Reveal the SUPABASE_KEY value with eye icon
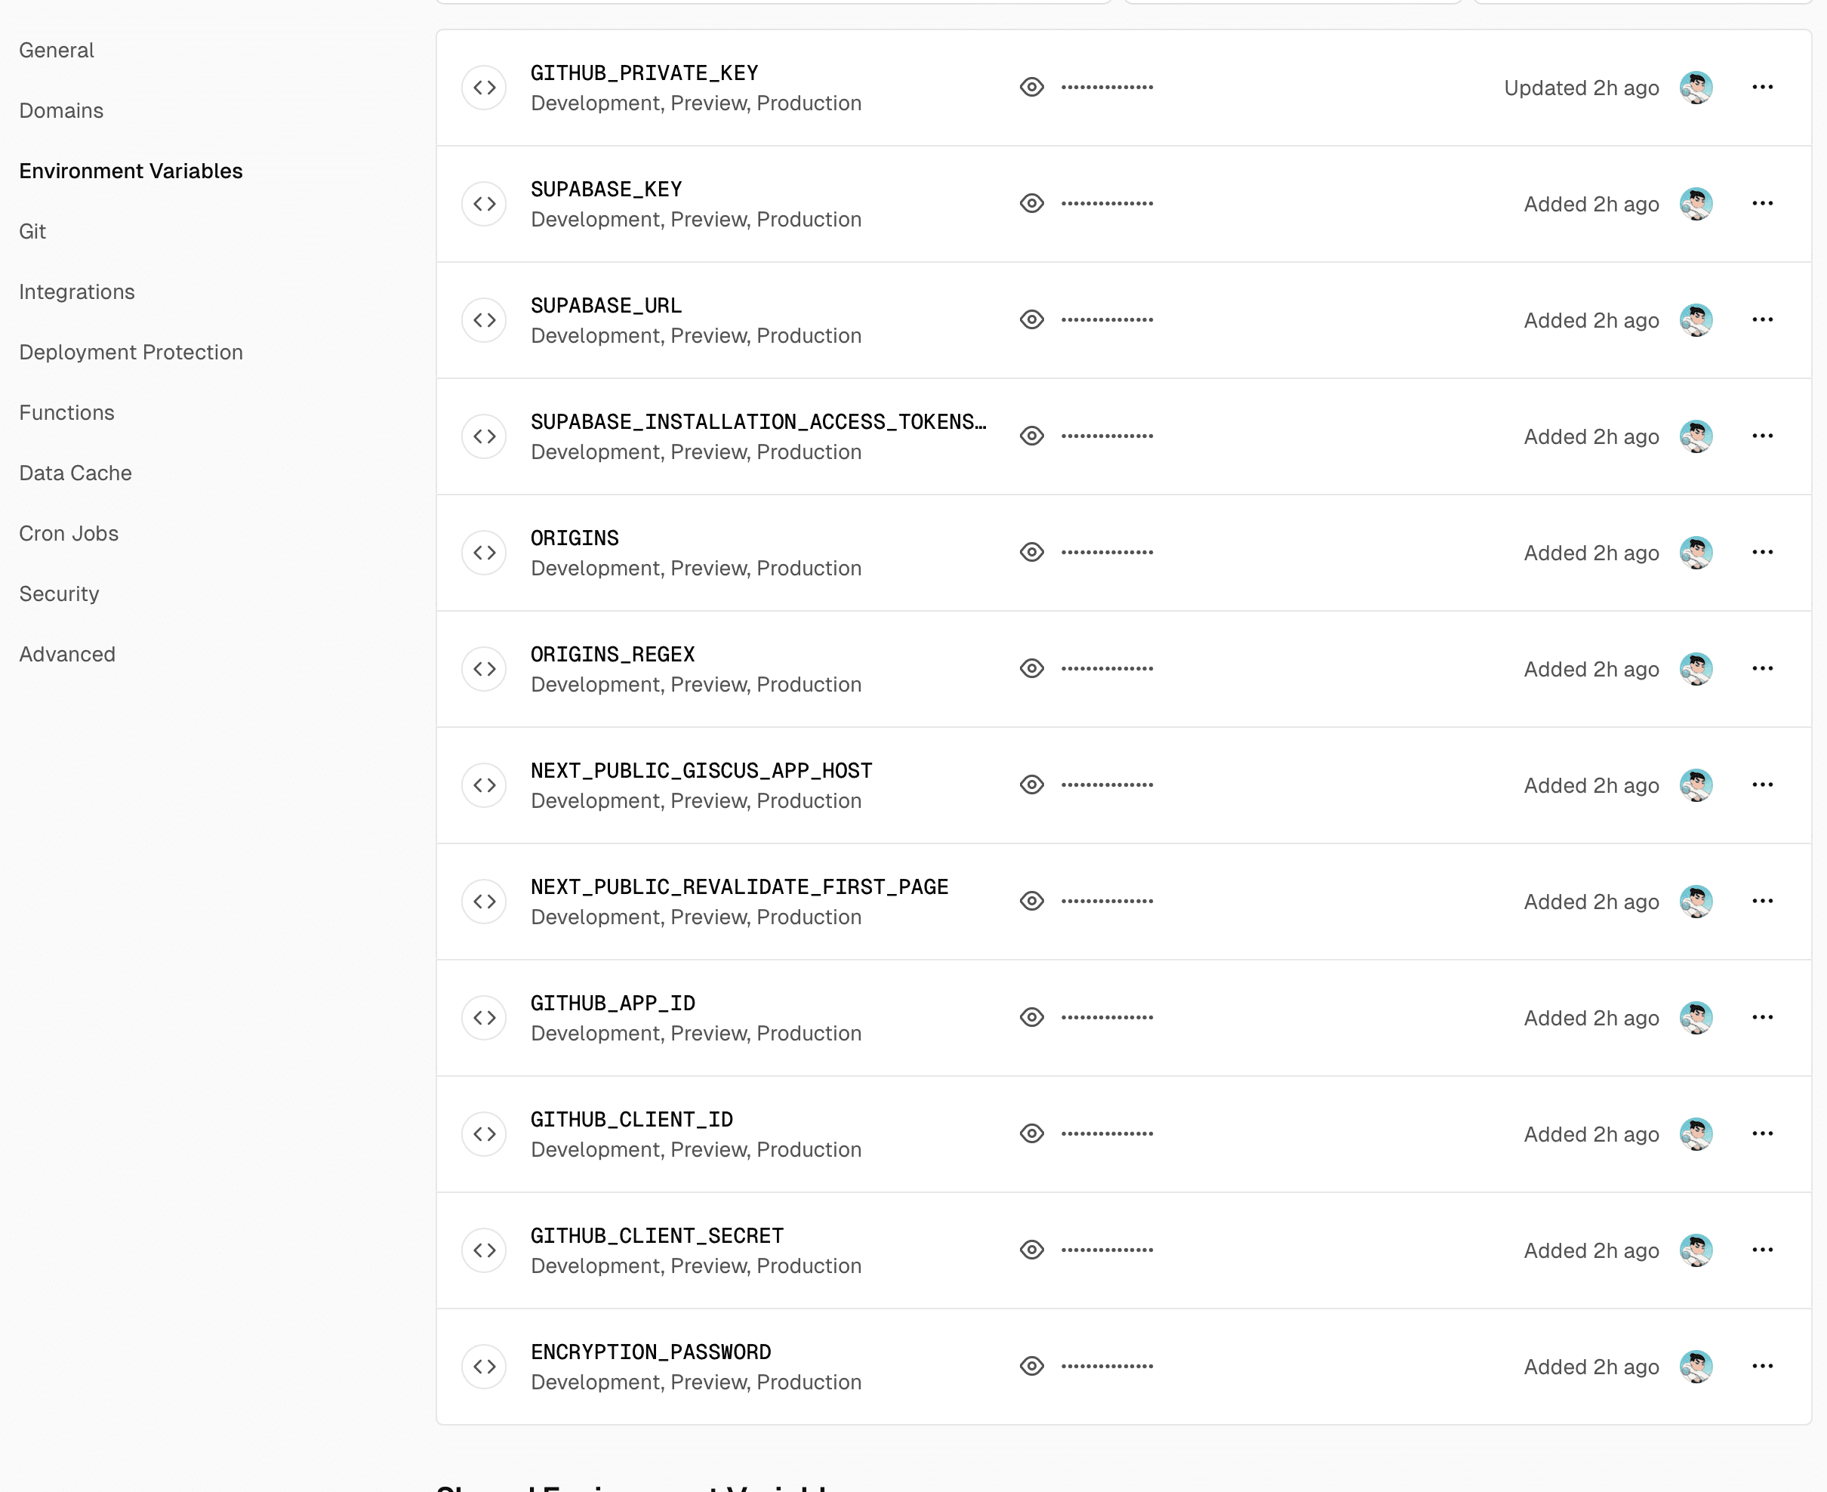Screen dimensions: 1827x1492 [1031, 204]
